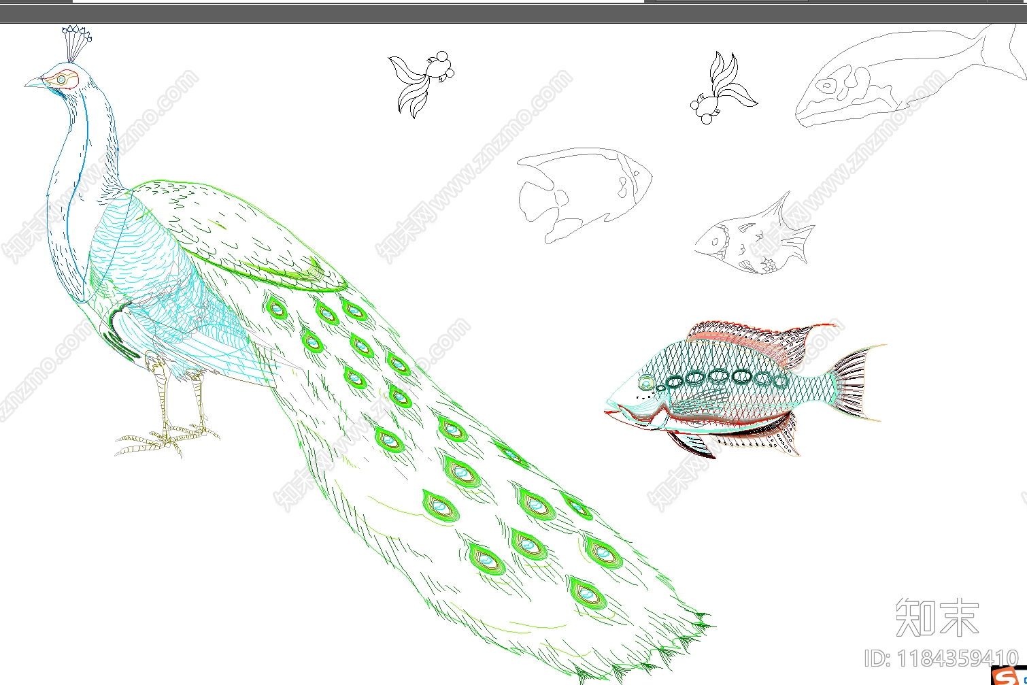Select the goldfish drawing at top center
Image resolution: width=1027 pixels, height=685 pixels.
(422, 83)
